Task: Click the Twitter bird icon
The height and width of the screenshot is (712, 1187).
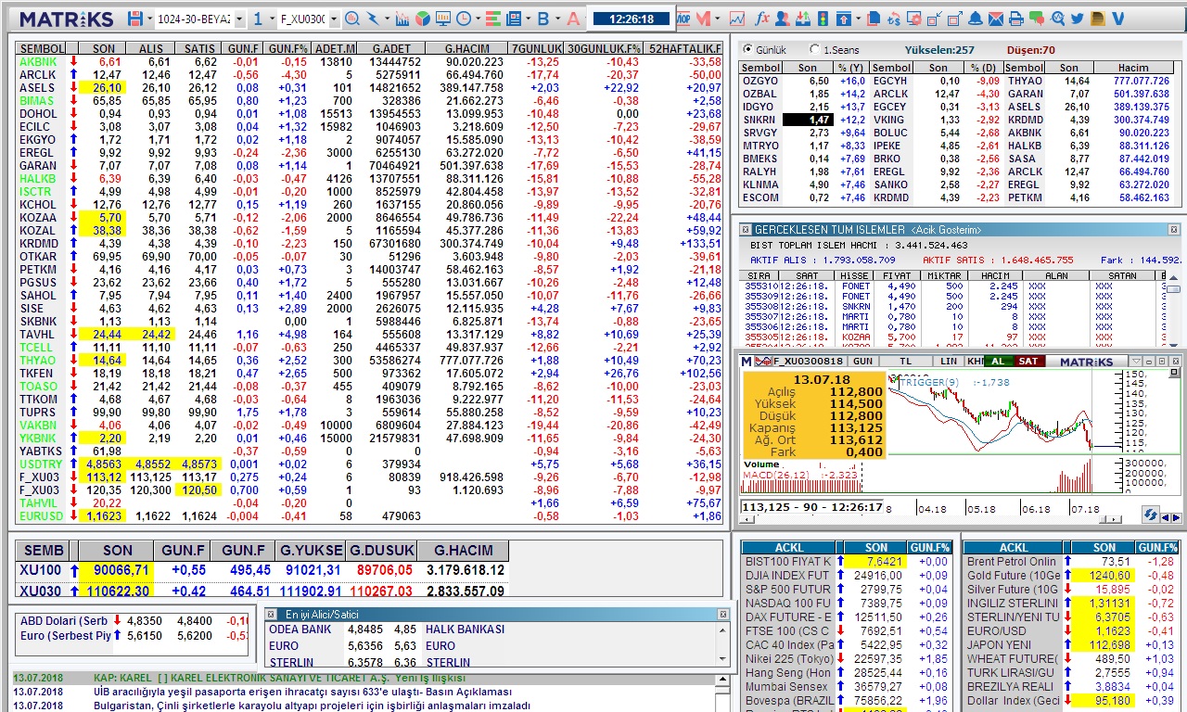Action: click(1078, 19)
